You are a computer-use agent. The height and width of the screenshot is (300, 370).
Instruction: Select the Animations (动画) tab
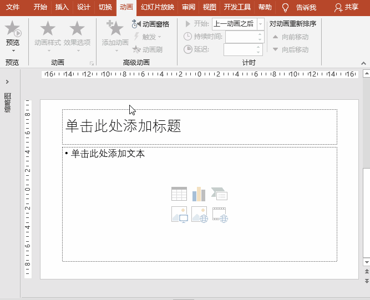[x=126, y=7]
